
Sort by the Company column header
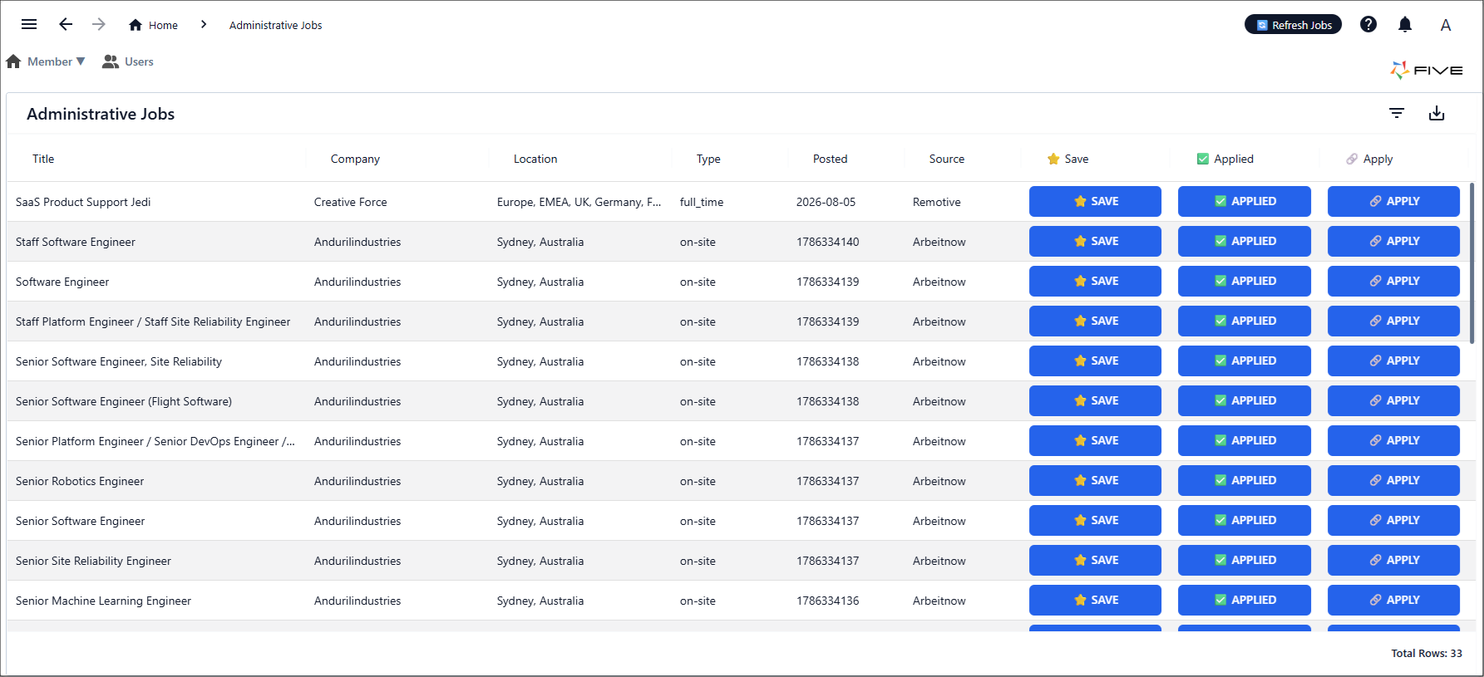[355, 159]
